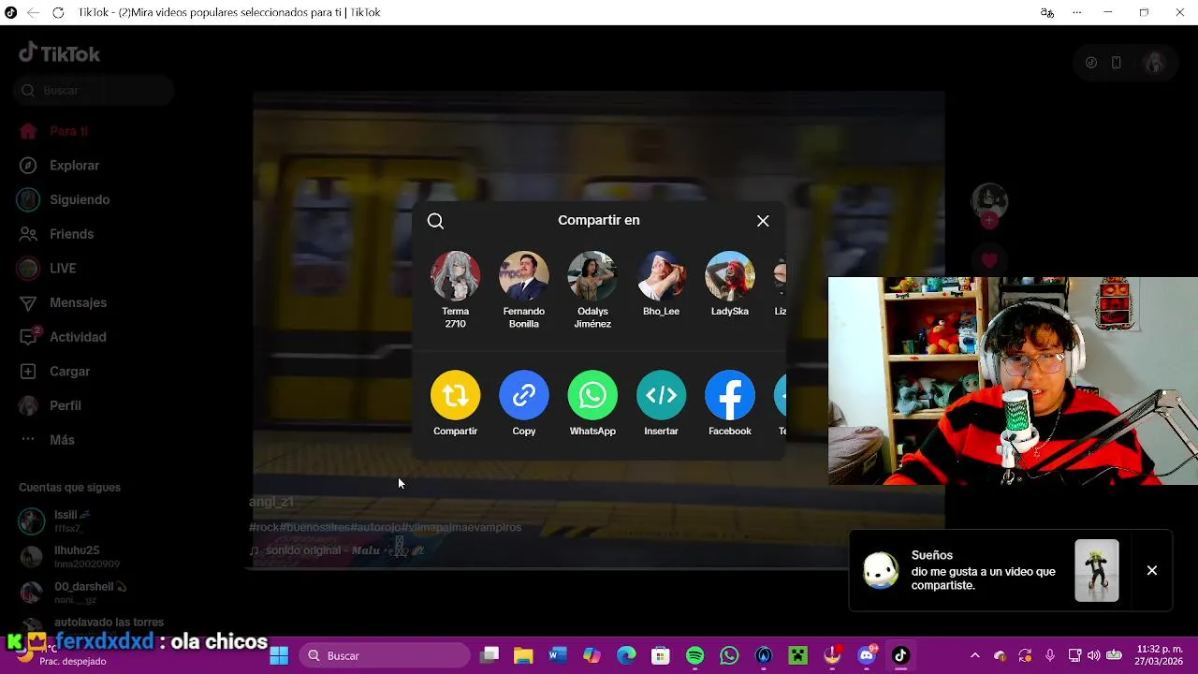
Task: Click the translate icon in the title bar
Action: pos(1047,12)
